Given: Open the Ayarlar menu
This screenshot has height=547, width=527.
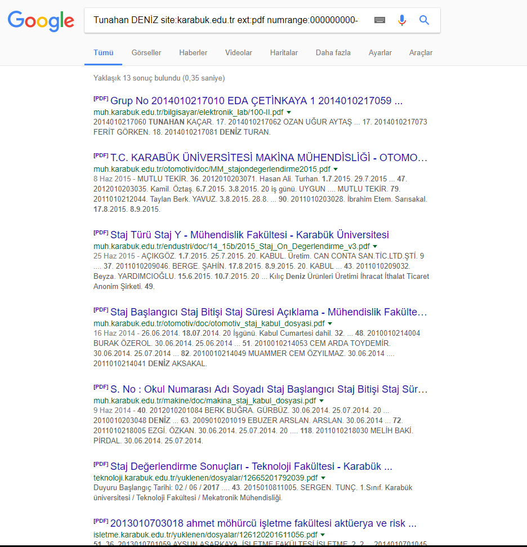Looking at the screenshot, I should (x=380, y=53).
